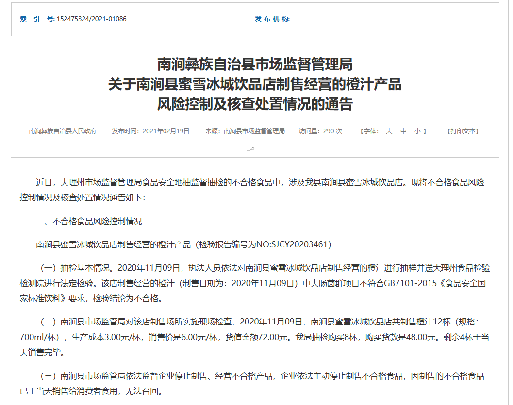
Task: Set font size to medium (中)
Action: point(403,131)
